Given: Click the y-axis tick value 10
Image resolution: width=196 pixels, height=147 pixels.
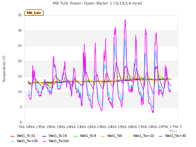Looking at the screenshot, I should (x=20, y=92).
